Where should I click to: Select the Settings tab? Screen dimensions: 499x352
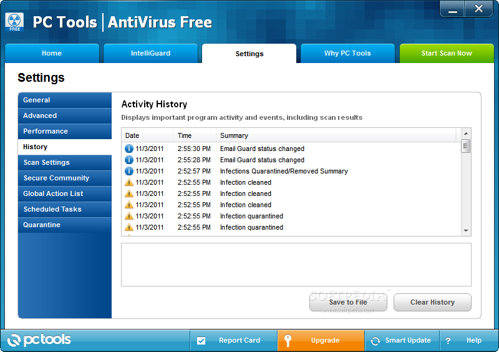point(249,54)
